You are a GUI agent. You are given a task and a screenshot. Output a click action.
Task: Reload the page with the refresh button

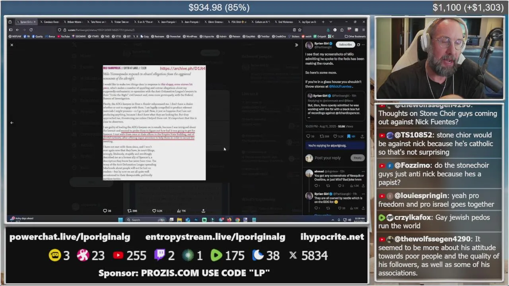pos(31,30)
